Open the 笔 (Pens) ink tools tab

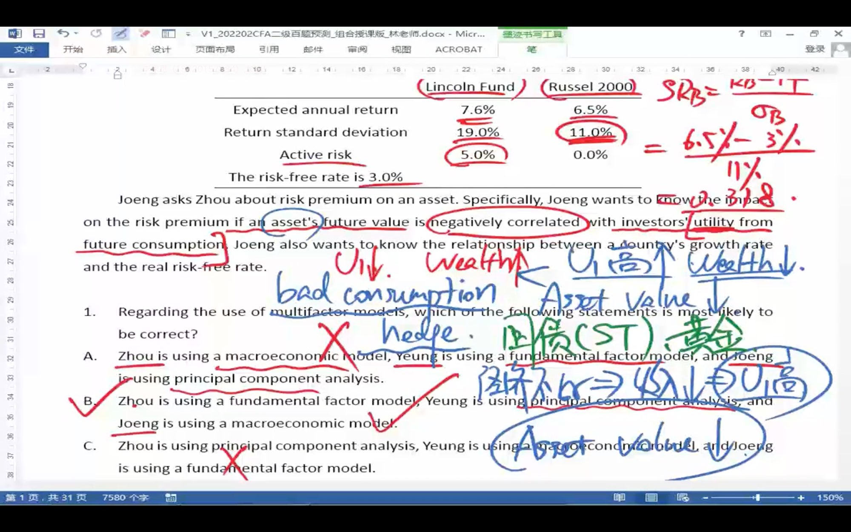click(x=532, y=49)
